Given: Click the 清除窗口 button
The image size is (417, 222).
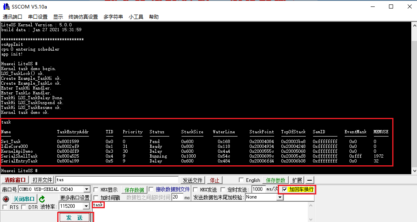Looking at the screenshot, I should pos(15,180).
